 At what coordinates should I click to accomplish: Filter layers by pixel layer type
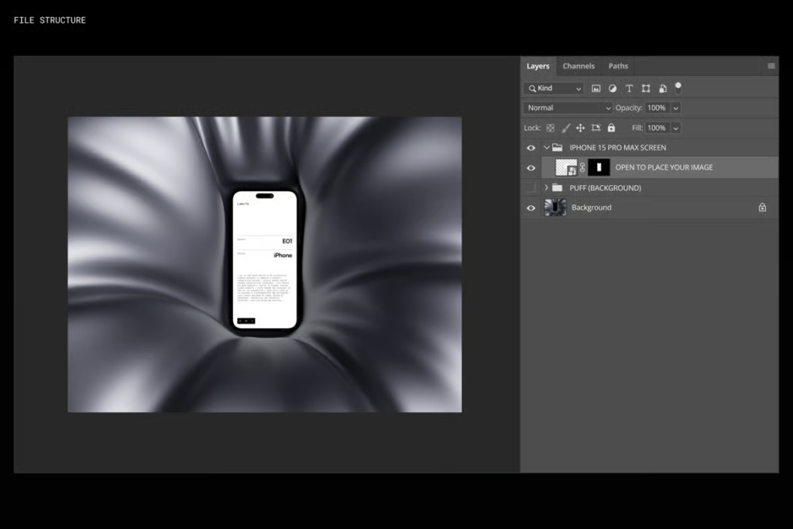(596, 88)
